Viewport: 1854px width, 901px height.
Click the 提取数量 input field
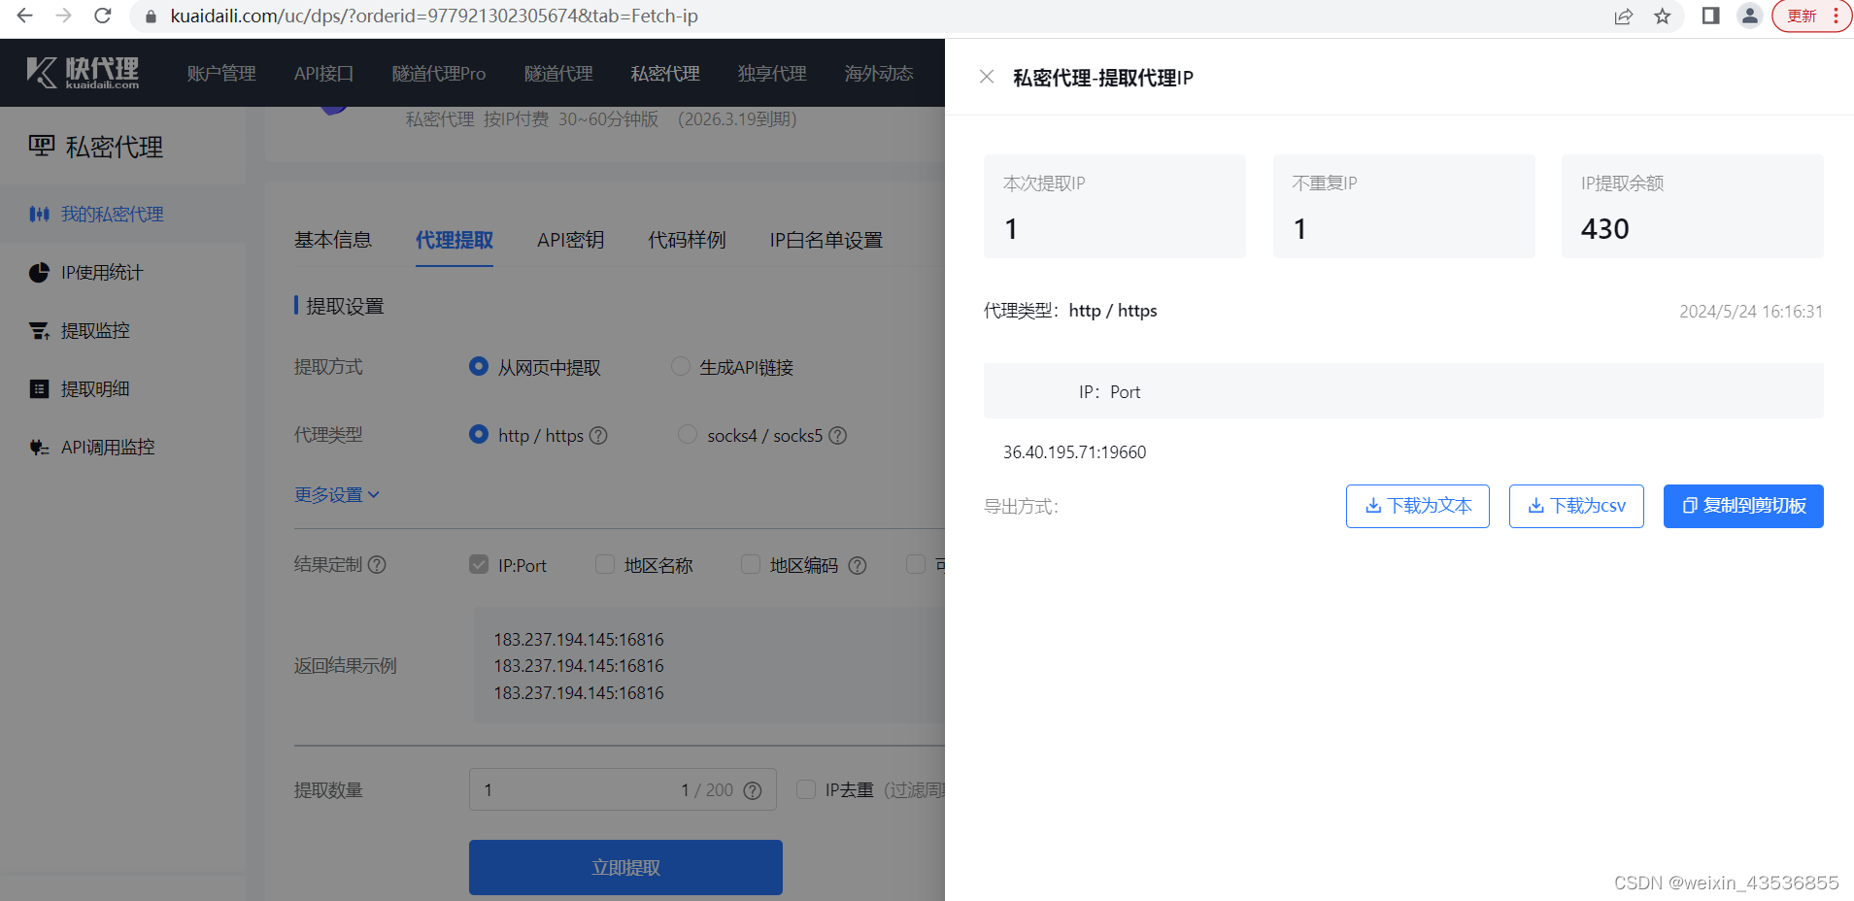623,789
